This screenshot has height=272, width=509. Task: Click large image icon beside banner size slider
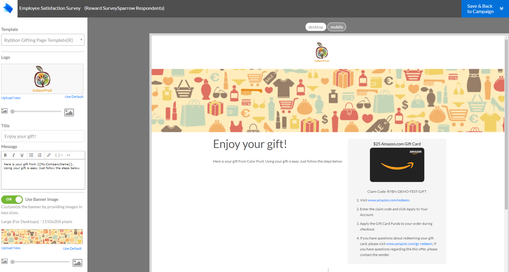point(77,263)
